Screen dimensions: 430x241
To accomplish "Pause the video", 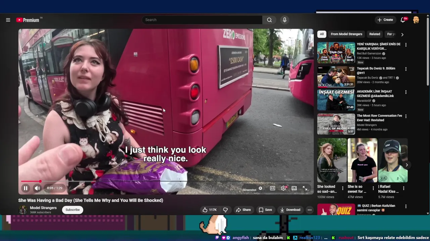I will point(26,188).
